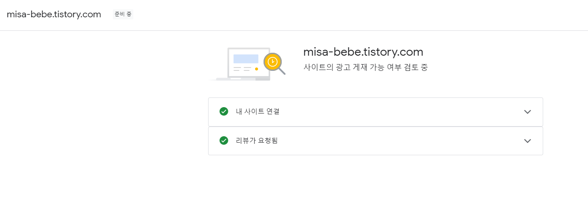The width and height of the screenshot is (588, 197).
Task: Click the laptop screen illustration
Action: (x=249, y=62)
